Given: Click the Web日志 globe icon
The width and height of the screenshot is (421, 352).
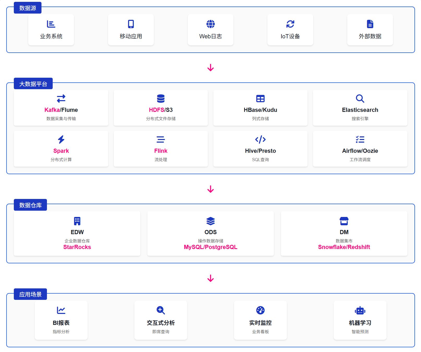Looking at the screenshot, I should pyautogui.click(x=211, y=24).
